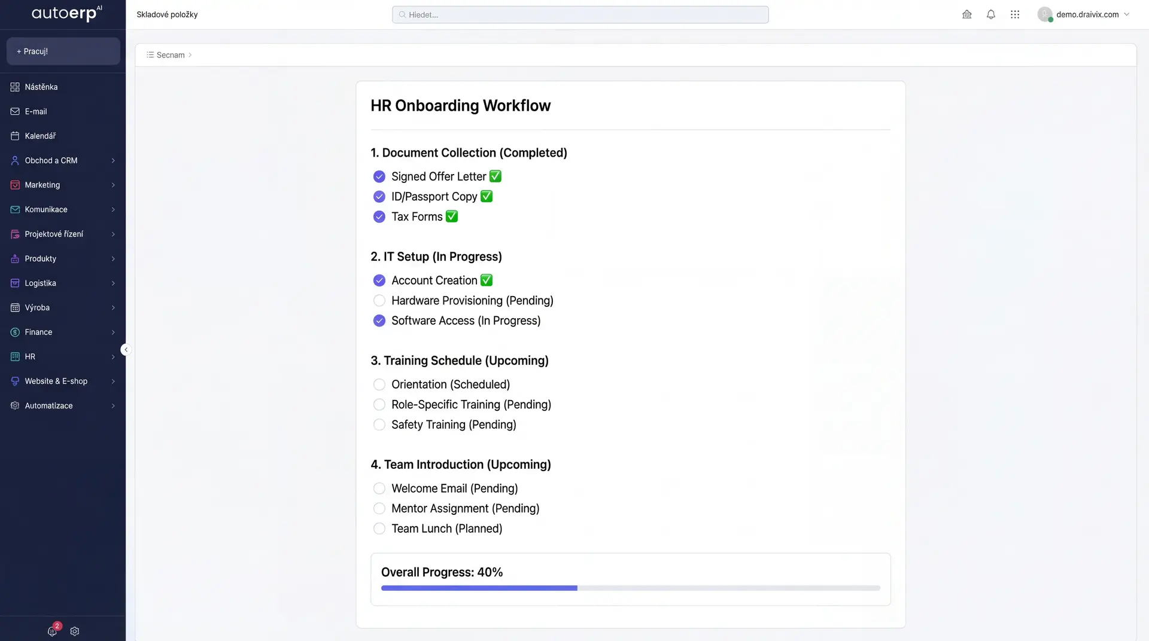Expand Produkty submenu chevron
This screenshot has width=1149, height=641.
click(x=113, y=259)
